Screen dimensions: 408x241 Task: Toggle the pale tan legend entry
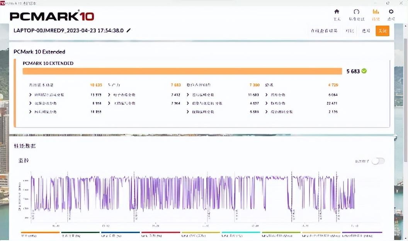(321, 234)
